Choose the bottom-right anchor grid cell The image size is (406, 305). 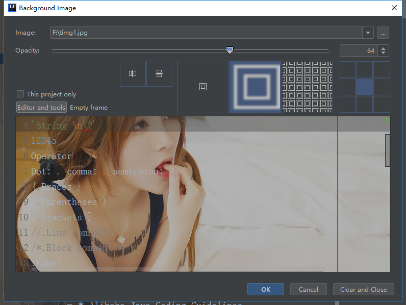382,105
